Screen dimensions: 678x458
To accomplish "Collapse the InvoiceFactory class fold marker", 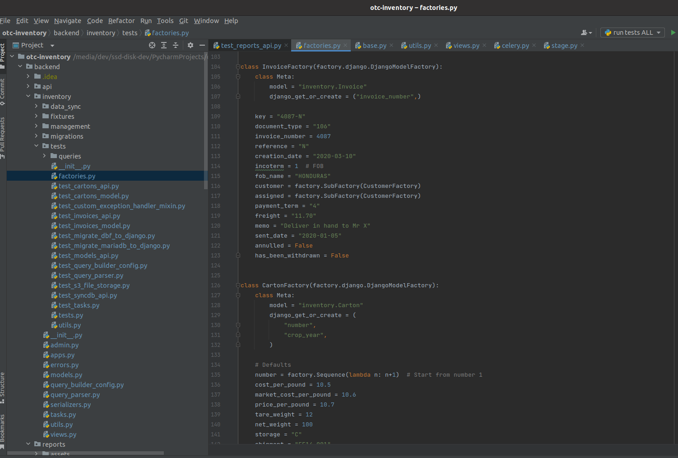I will click(238, 67).
